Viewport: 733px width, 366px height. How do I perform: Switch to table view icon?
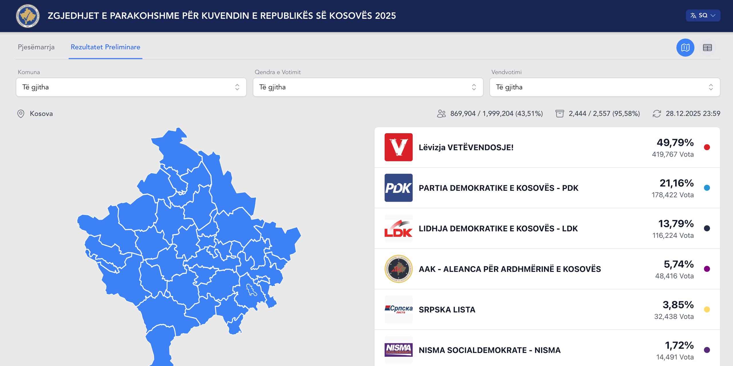coord(707,48)
